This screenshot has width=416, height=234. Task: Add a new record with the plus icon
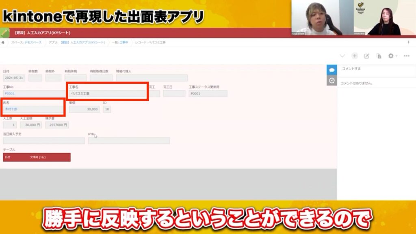pyautogui.click(x=354, y=56)
